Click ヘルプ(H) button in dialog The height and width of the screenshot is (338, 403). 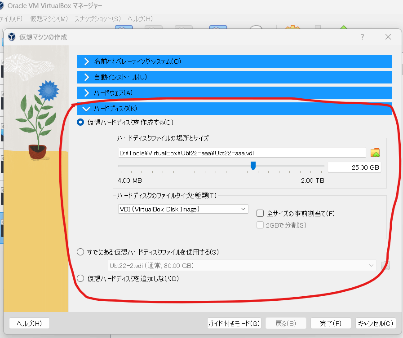pos(29,323)
